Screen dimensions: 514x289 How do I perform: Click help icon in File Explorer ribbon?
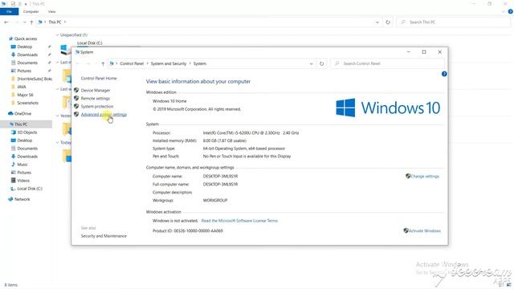pos(511,11)
